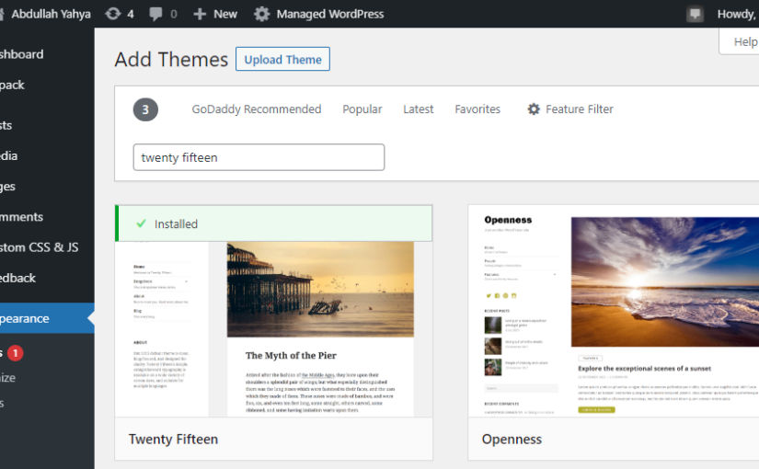The image size is (759, 469).
Task: Click the Feature Filter gear icon
Action: tap(534, 109)
